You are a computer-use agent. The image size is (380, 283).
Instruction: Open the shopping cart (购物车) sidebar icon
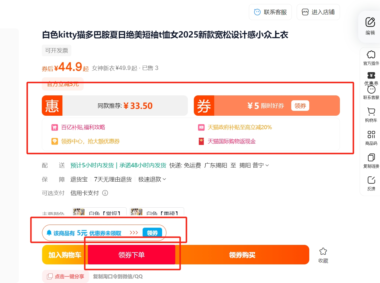pyautogui.click(x=371, y=111)
